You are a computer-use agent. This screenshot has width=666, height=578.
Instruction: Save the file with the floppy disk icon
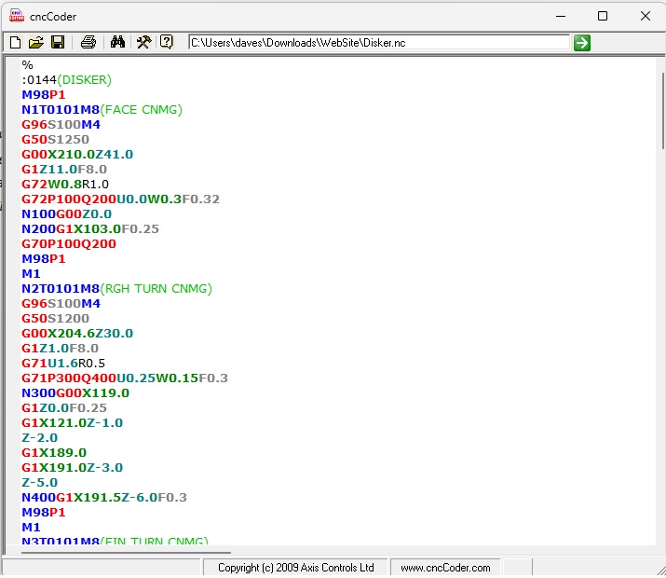point(57,42)
